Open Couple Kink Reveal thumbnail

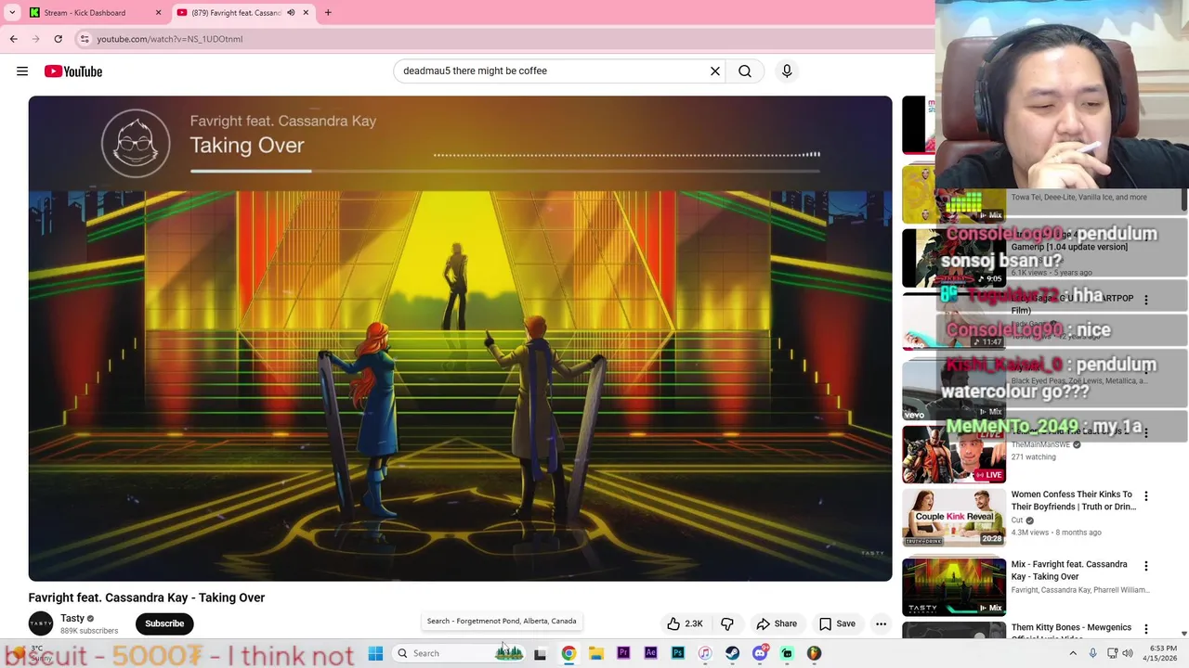(x=954, y=517)
